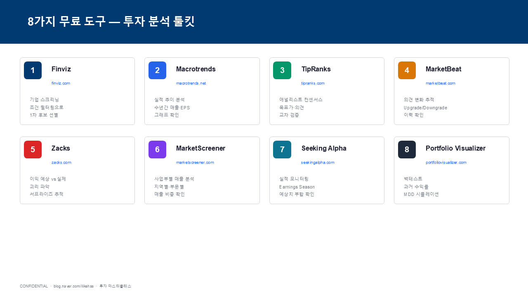
Task: Open the seekingalpha.com link
Action: tap(318, 163)
